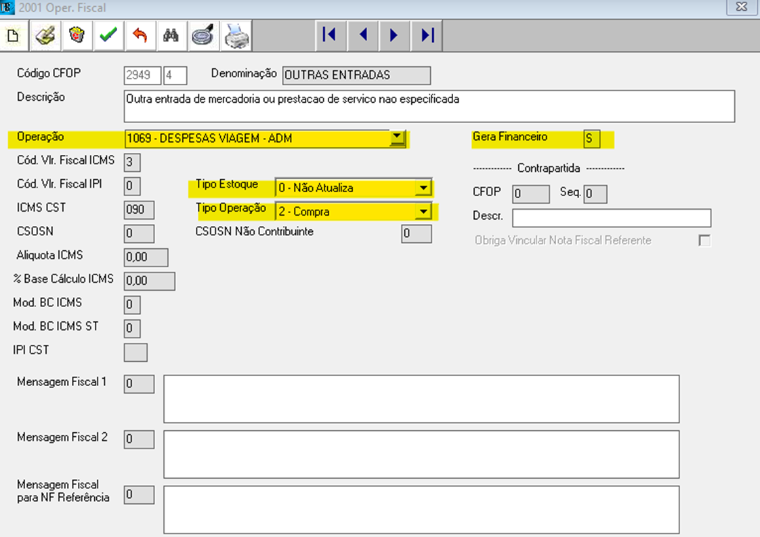The height and width of the screenshot is (537, 760).
Task: Click the Cód. Vlr. Fiscal ICMS field
Action: [132, 162]
